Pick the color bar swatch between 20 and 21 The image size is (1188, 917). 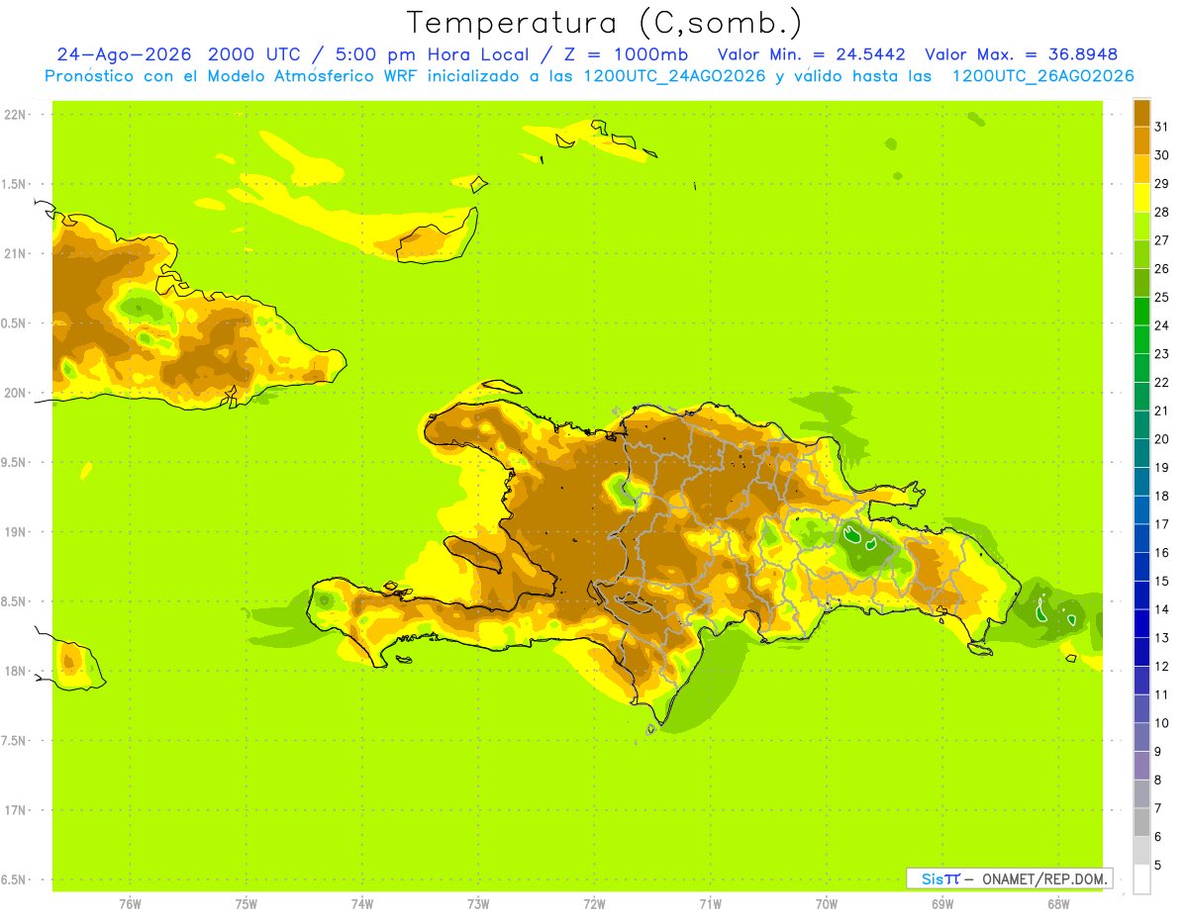tap(1141, 425)
